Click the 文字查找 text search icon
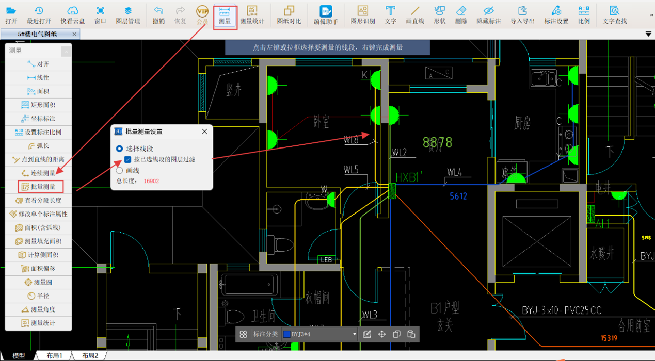The width and height of the screenshot is (655, 361). click(614, 15)
